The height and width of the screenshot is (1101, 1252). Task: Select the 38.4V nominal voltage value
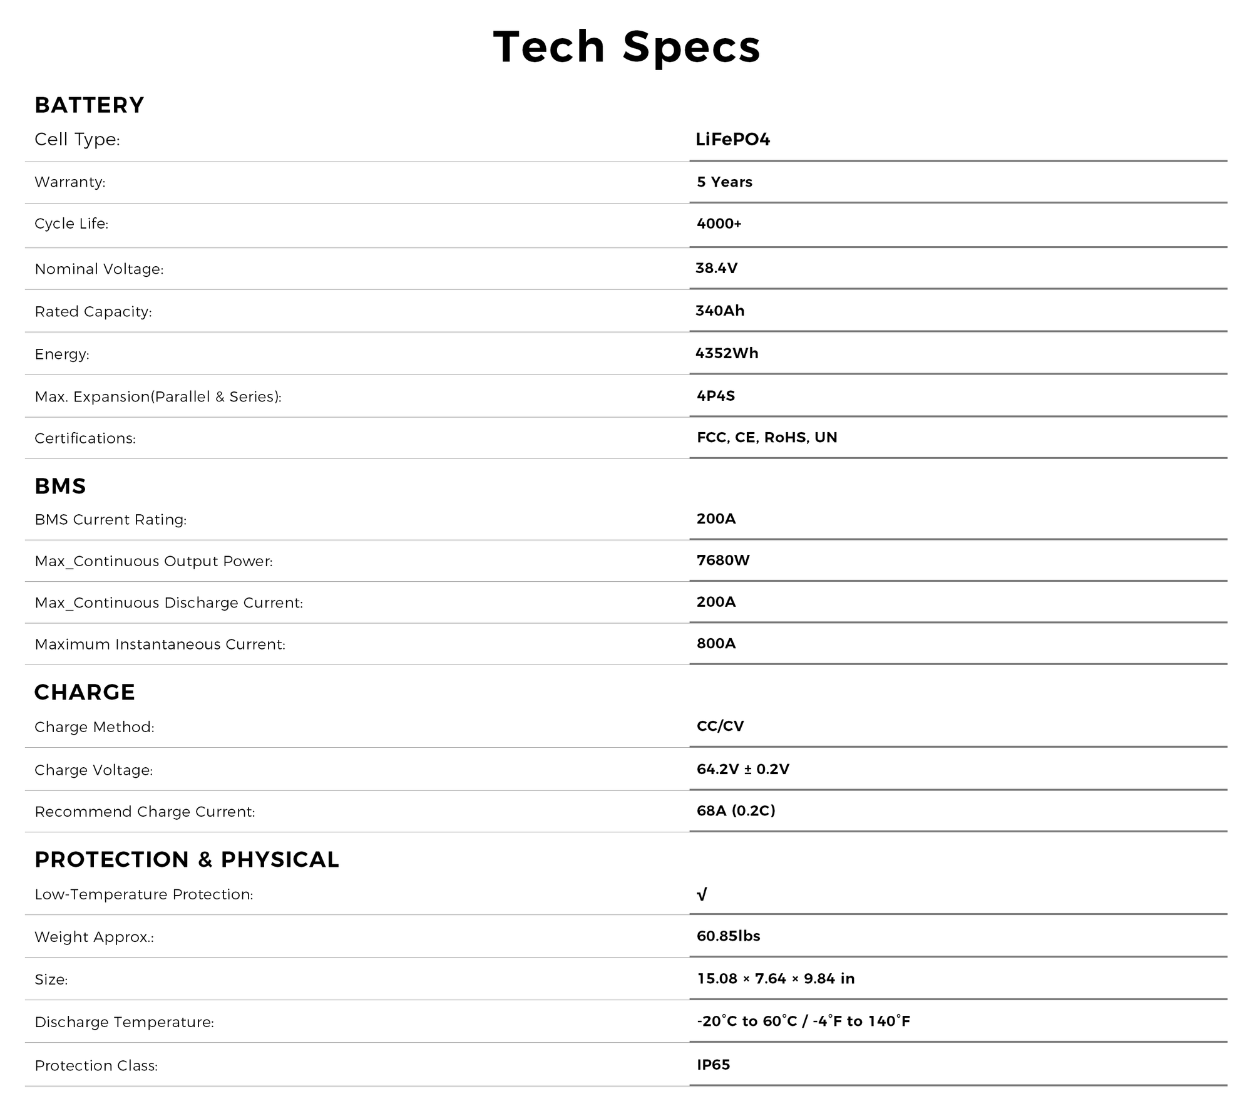[716, 269]
